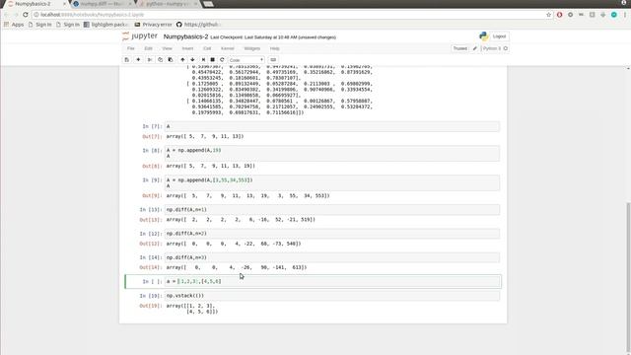Click the cell containing np.diff(A,n=3)

(332, 257)
